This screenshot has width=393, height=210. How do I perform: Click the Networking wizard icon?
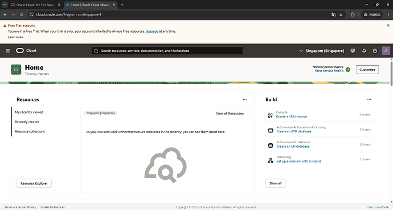(271, 160)
